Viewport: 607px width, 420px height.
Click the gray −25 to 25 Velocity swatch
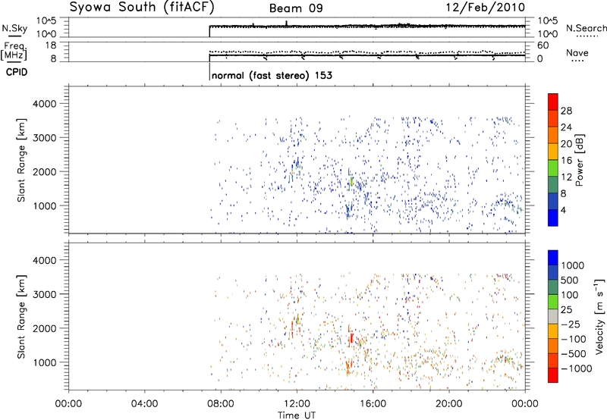click(x=553, y=316)
